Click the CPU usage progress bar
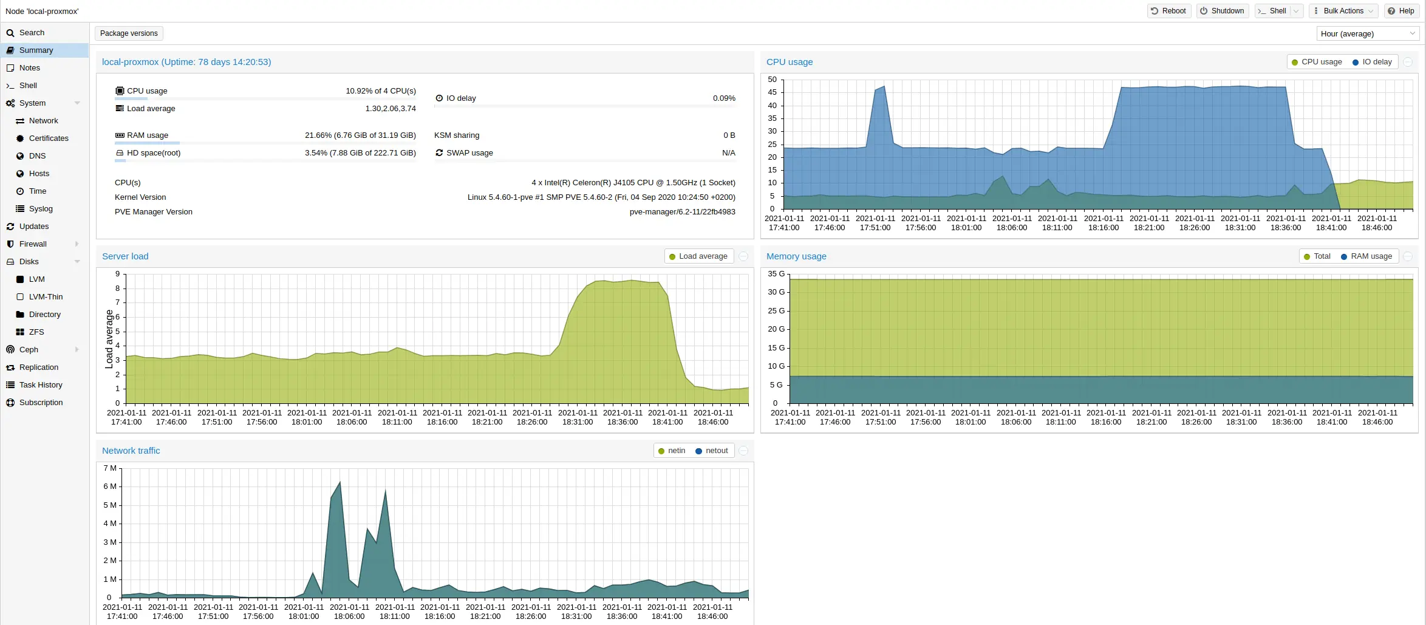Screen dimensions: 1426x625 pos(265,98)
